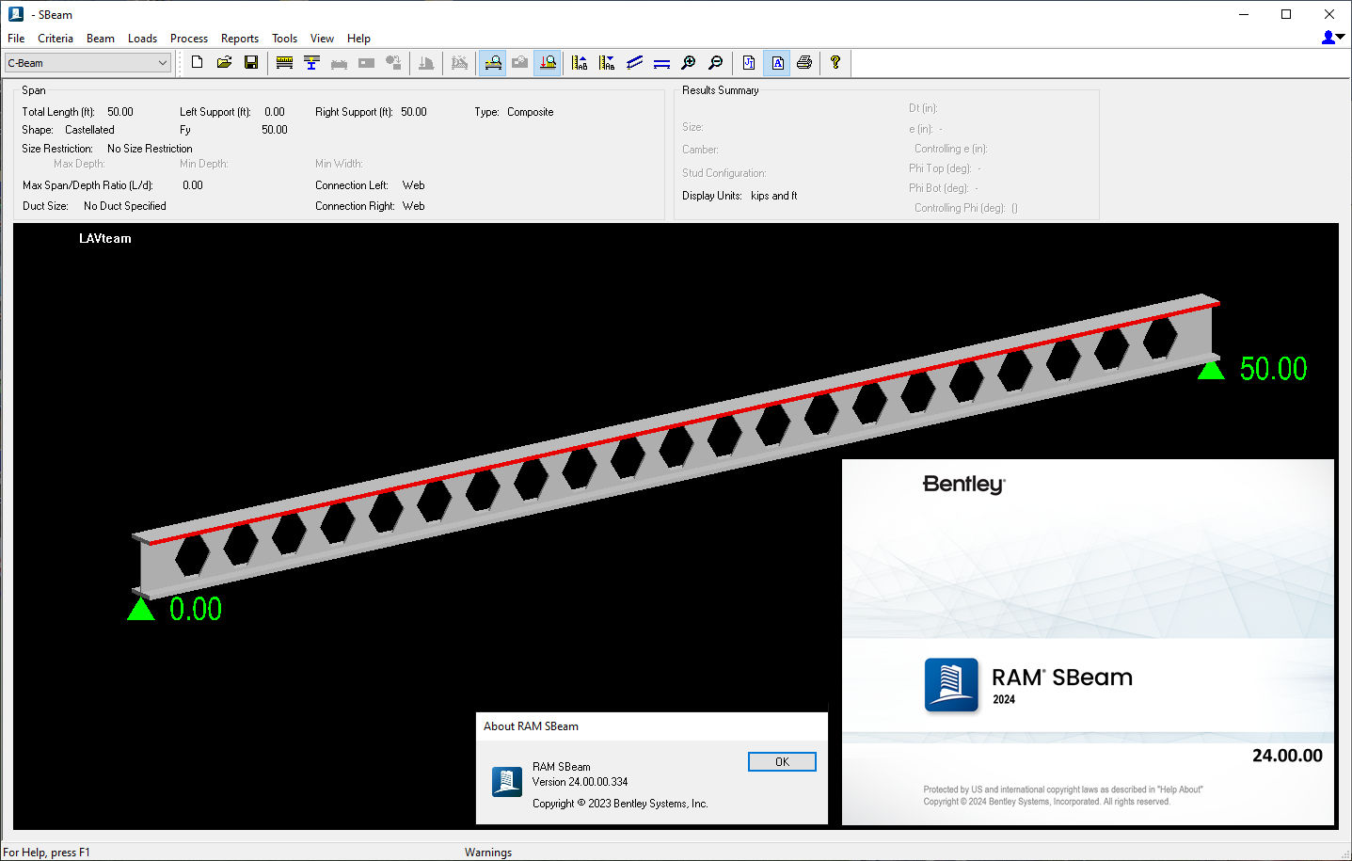This screenshot has width=1352, height=861.
Task: Click OK in the About RAM SBeam dialog
Action: (782, 761)
